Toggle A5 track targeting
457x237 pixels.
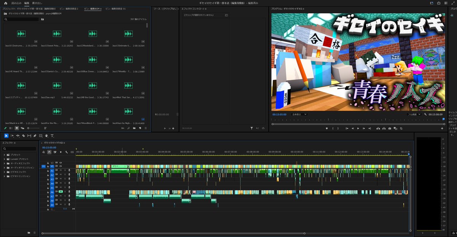pyautogui.click(x=52, y=188)
